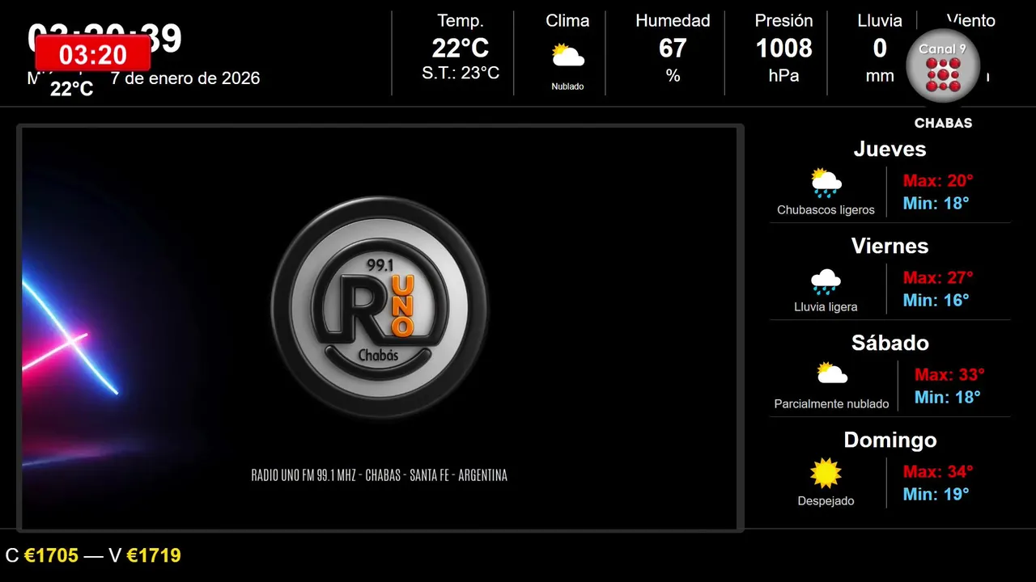Click Domingo Min: 19° text

pyautogui.click(x=936, y=494)
